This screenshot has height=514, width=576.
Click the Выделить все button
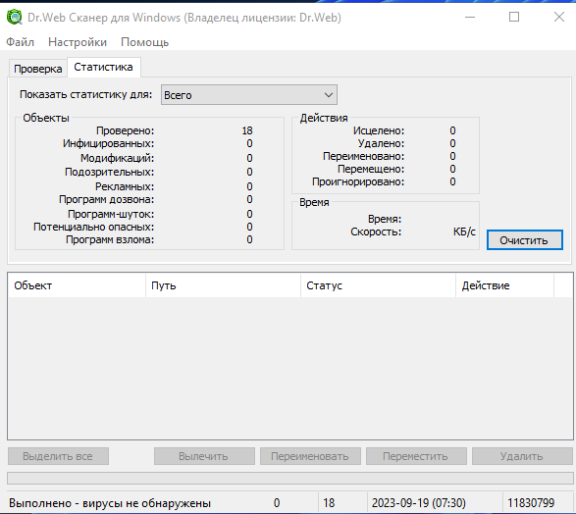pos(58,456)
